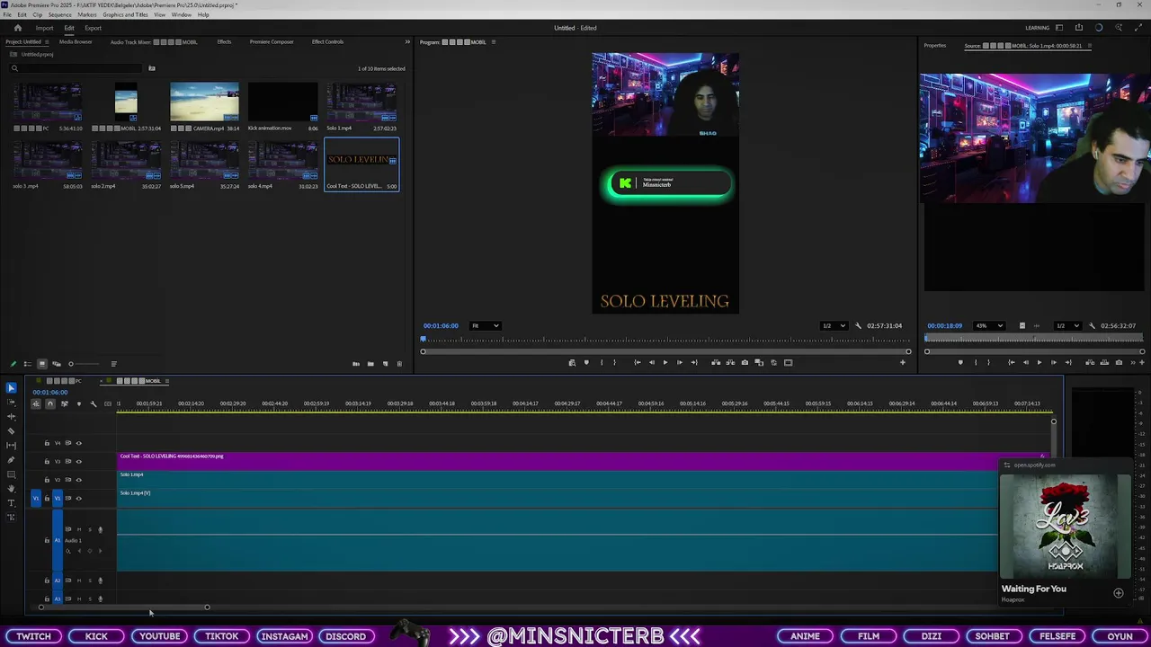1151x647 pixels.
Task: Click the project panel thumbnail zoom slider
Action: [x=85, y=364]
